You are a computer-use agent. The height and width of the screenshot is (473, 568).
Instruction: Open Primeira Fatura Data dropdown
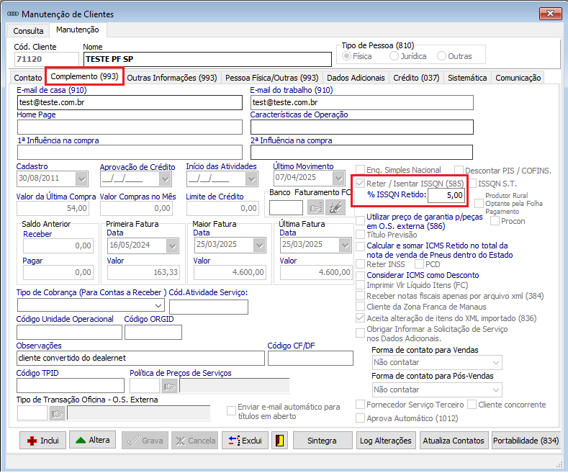pos(173,245)
